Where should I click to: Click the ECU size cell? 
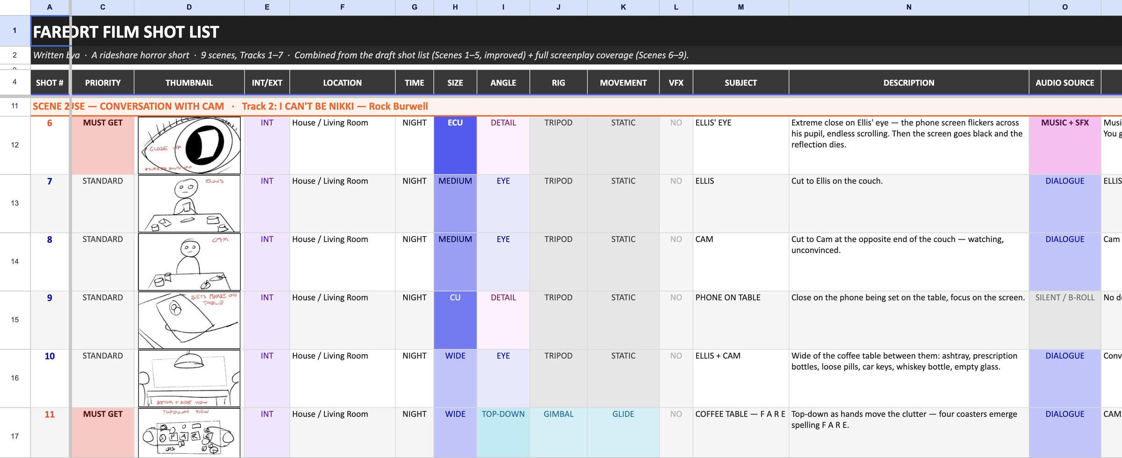click(x=455, y=145)
